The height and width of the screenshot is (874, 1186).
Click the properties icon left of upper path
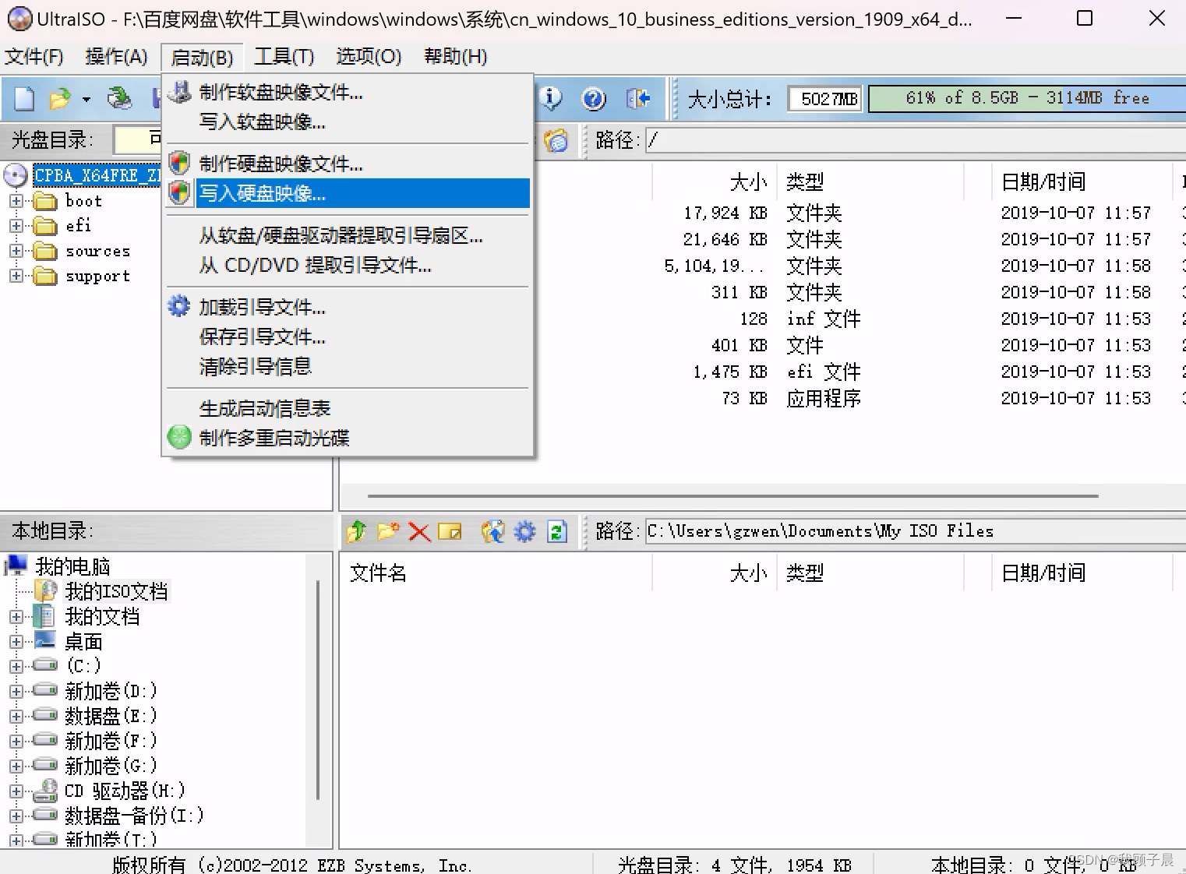[556, 140]
